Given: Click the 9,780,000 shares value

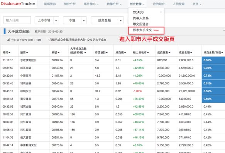Looking at the screenshot, I should (163, 138).
